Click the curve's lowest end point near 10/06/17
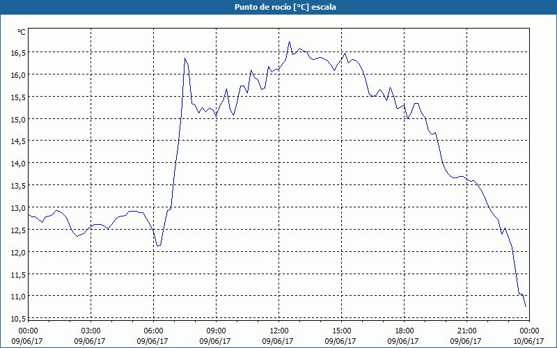Viewport: 557px width, 348px height. pyautogui.click(x=526, y=306)
